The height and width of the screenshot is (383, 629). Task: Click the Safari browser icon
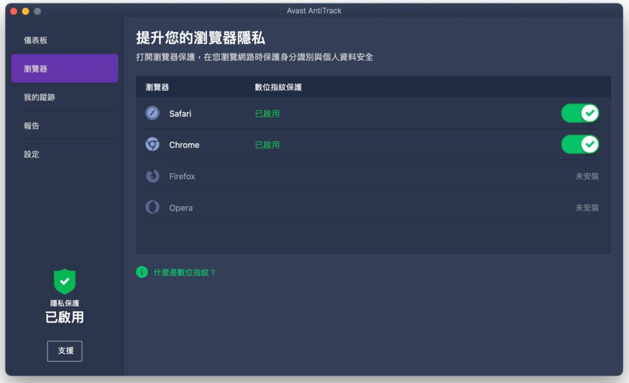(x=152, y=114)
